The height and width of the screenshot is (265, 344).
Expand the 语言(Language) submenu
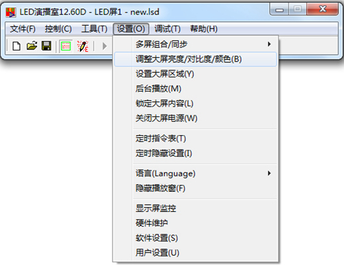coord(195,174)
